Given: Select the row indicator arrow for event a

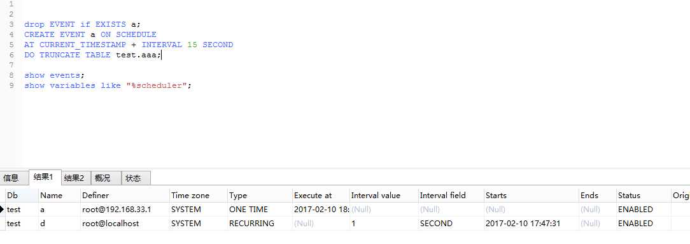Looking at the screenshot, I should pyautogui.click(x=2, y=209).
